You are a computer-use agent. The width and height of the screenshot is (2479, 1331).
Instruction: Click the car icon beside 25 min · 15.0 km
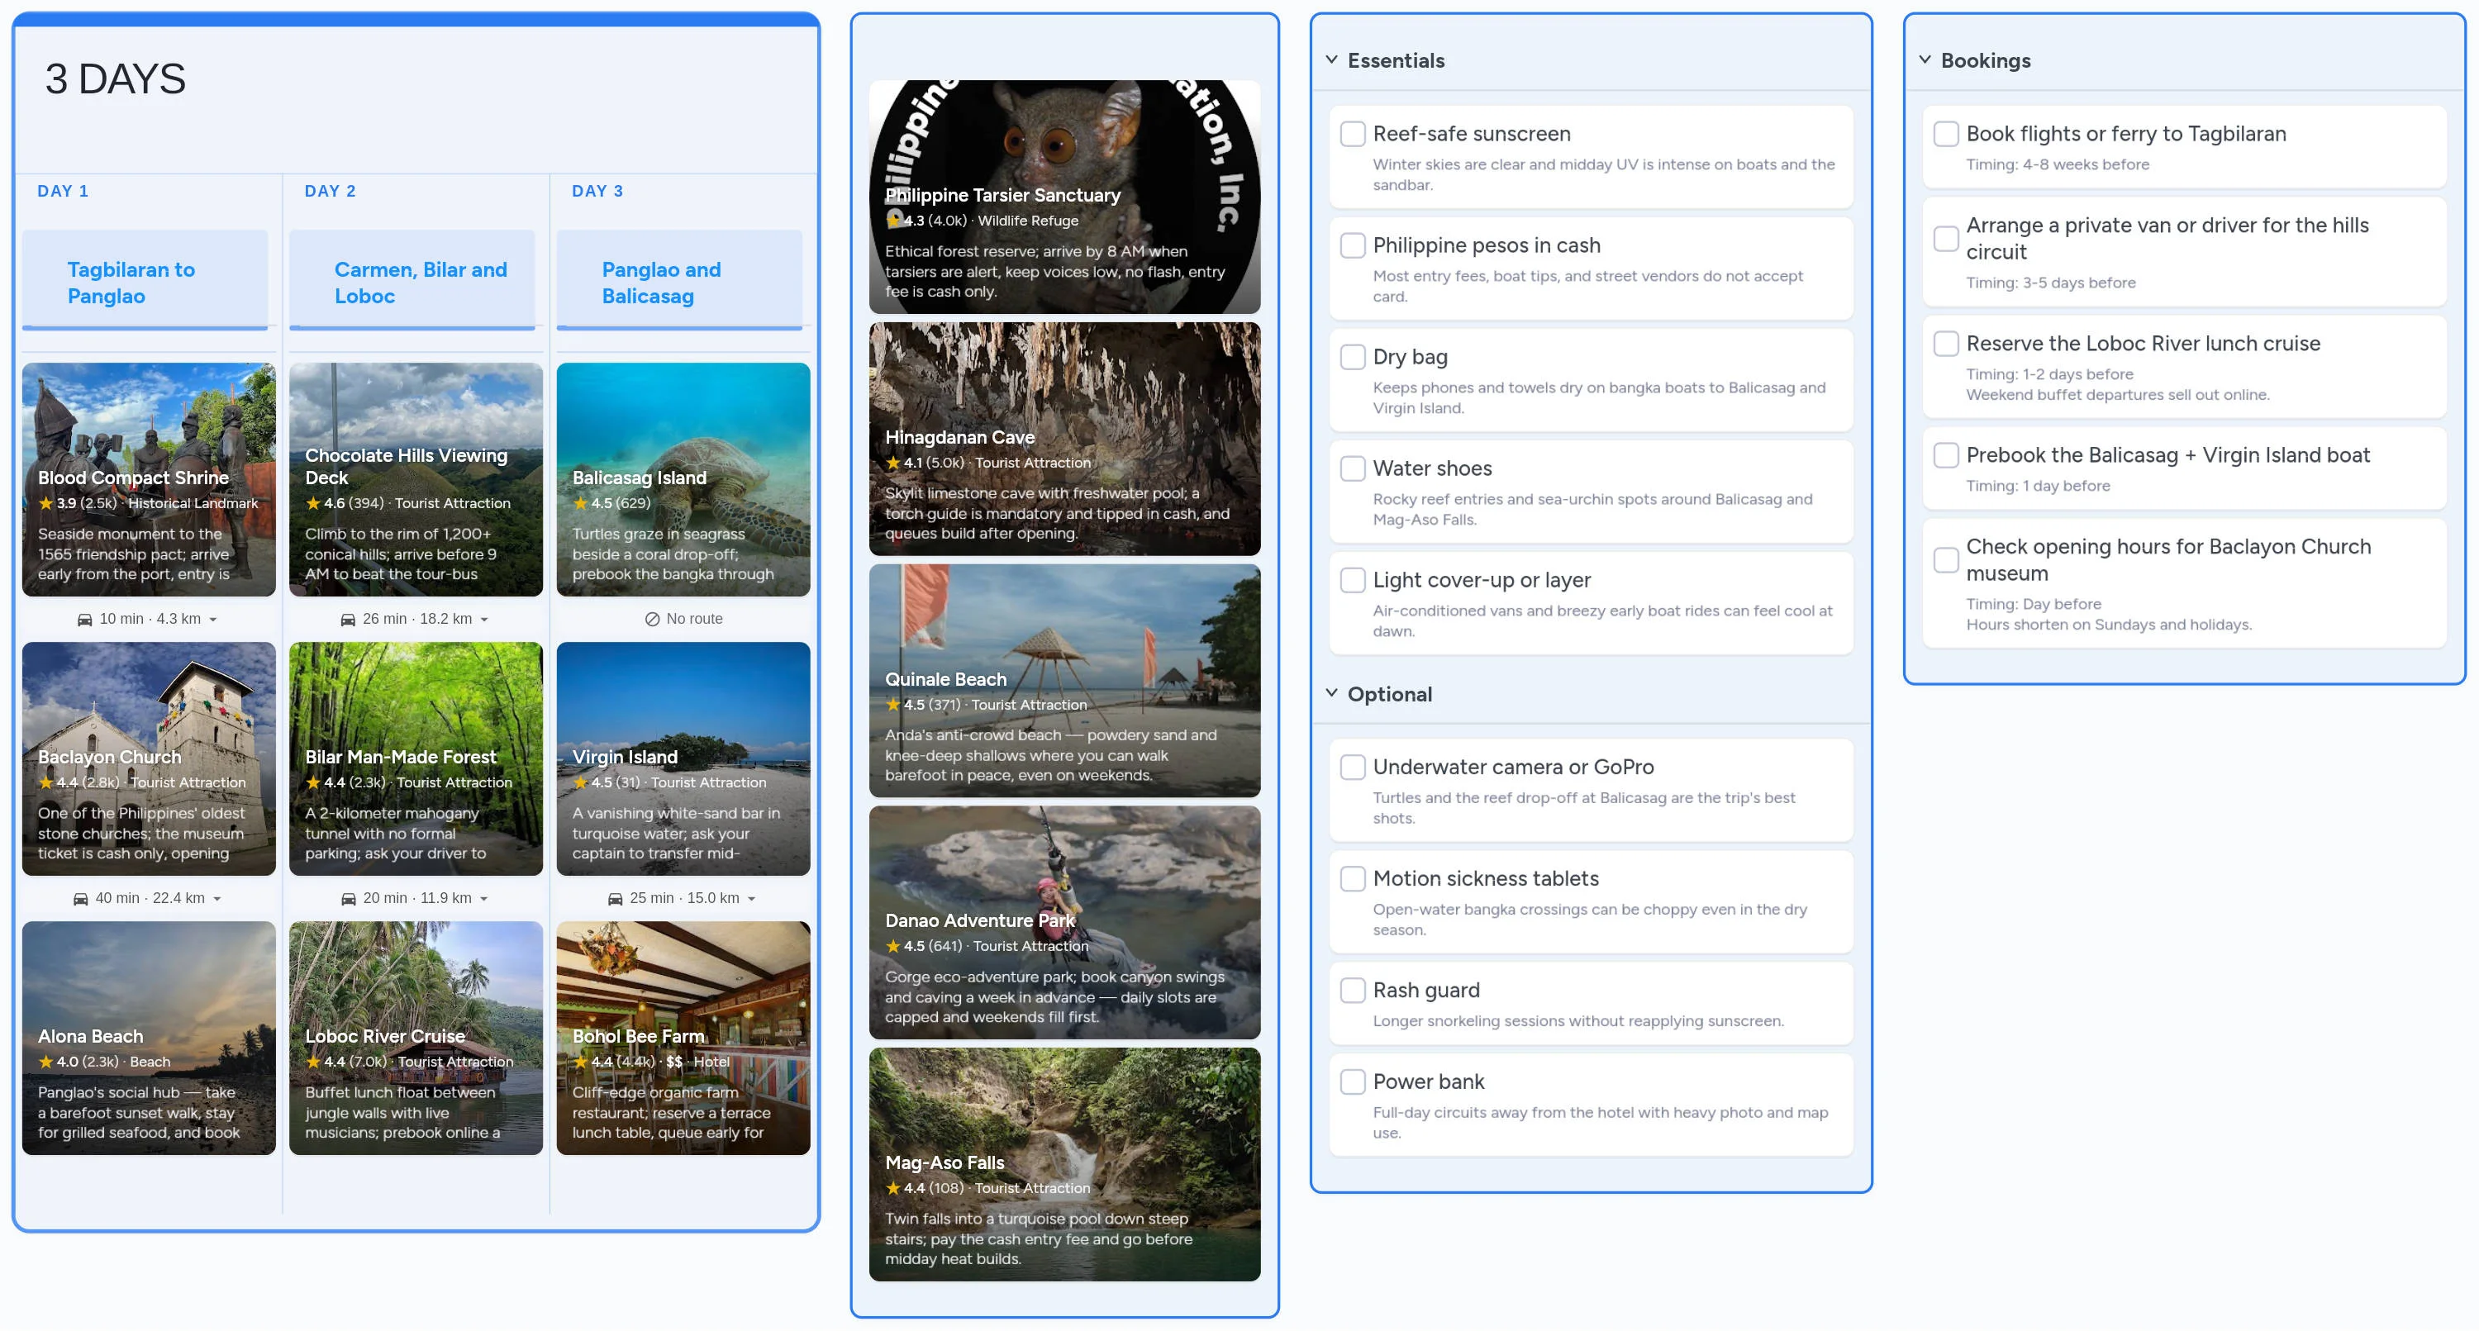tap(615, 899)
